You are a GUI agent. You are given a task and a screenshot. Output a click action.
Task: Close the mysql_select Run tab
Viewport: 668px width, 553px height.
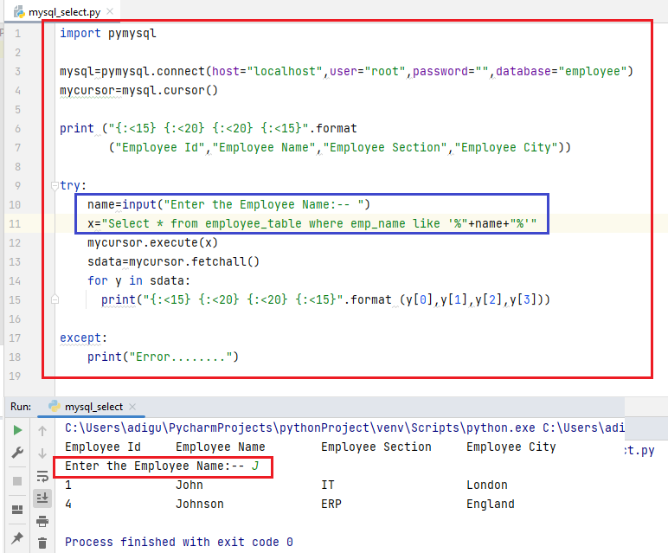point(132,407)
